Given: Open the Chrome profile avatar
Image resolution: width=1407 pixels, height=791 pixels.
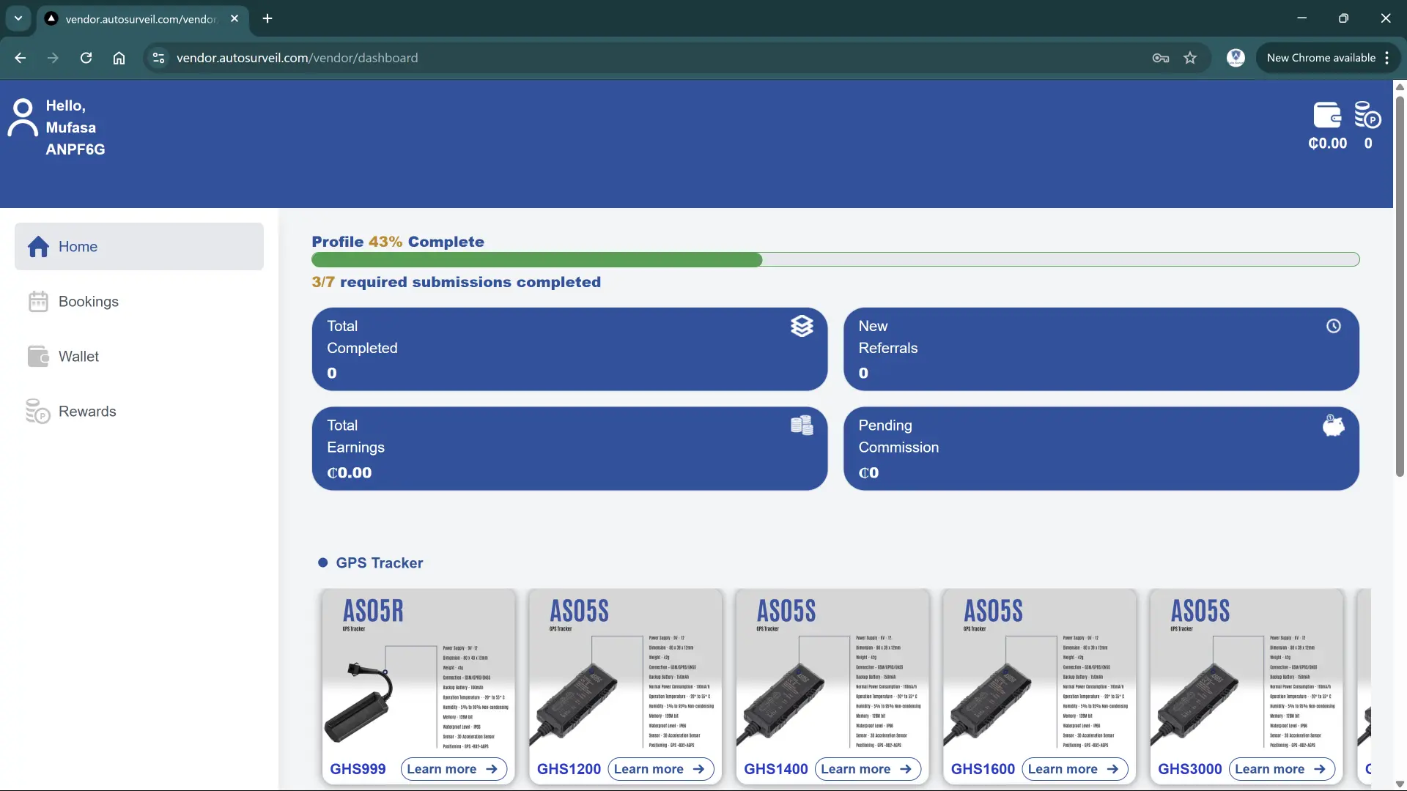Looking at the screenshot, I should tap(1236, 58).
